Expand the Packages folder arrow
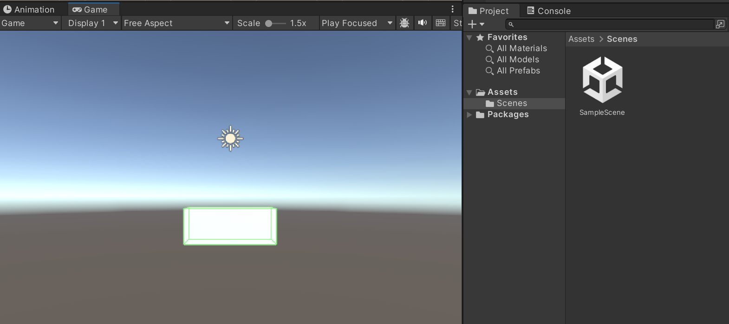Image resolution: width=729 pixels, height=324 pixels. 469,114
